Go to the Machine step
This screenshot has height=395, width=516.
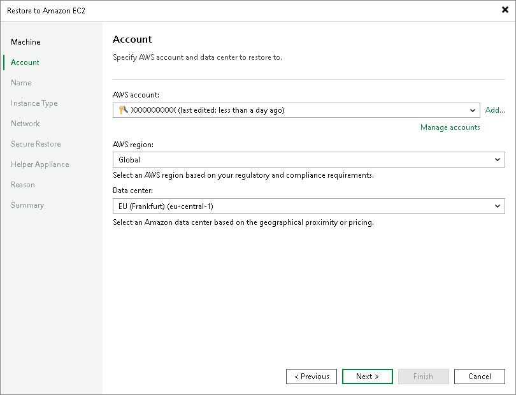tap(25, 42)
